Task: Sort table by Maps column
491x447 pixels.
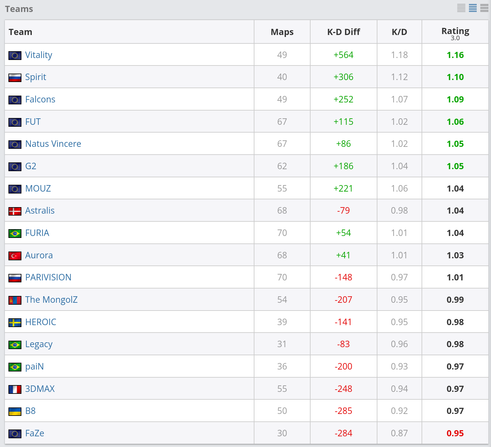Action: [x=282, y=32]
